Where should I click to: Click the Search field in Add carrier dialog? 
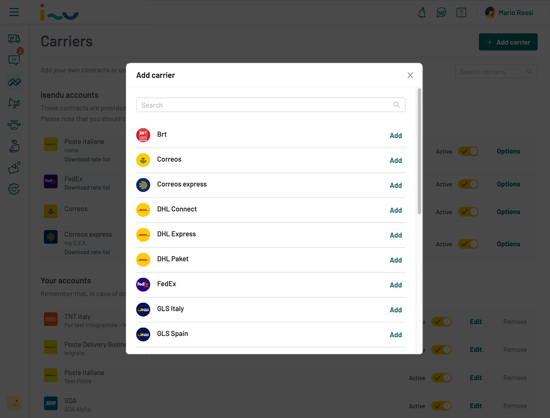click(271, 105)
